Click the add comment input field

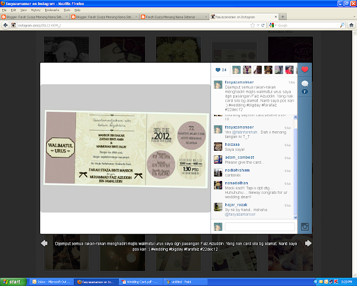tap(260, 227)
